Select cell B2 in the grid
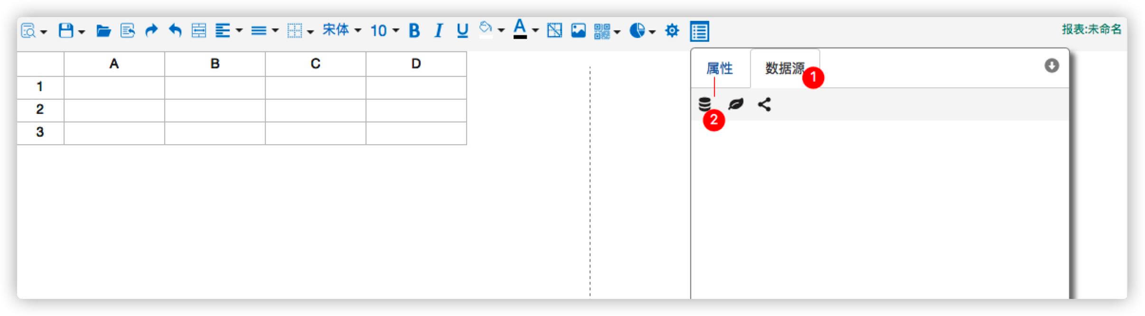 pos(215,110)
